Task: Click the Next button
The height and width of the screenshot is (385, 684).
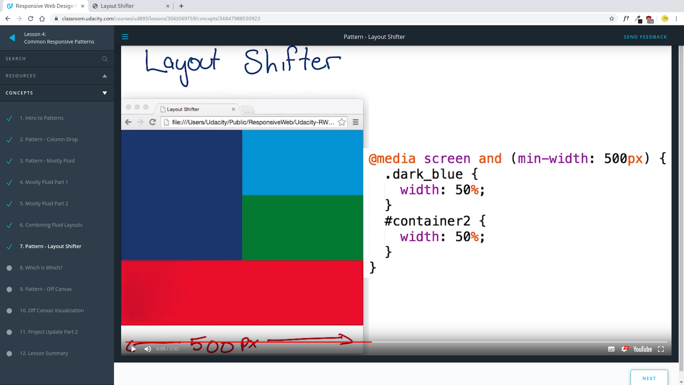Action: click(x=649, y=378)
